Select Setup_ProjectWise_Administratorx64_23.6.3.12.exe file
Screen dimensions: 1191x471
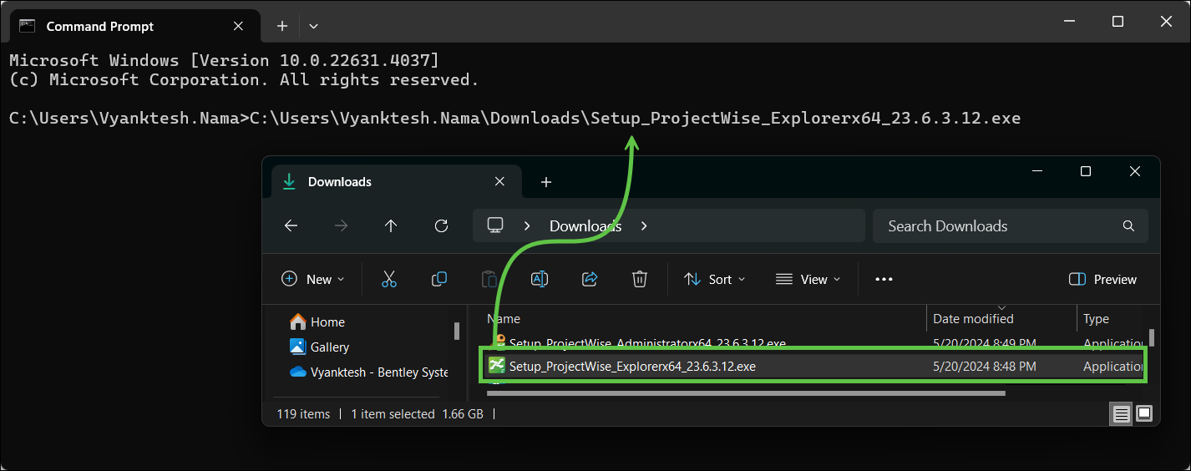(647, 343)
